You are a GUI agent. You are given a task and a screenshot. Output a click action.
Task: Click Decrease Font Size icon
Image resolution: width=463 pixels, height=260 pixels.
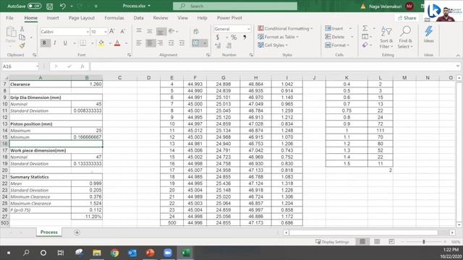(x=122, y=32)
